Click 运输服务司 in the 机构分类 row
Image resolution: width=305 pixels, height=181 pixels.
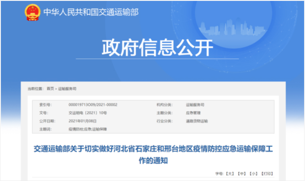pos(195,105)
